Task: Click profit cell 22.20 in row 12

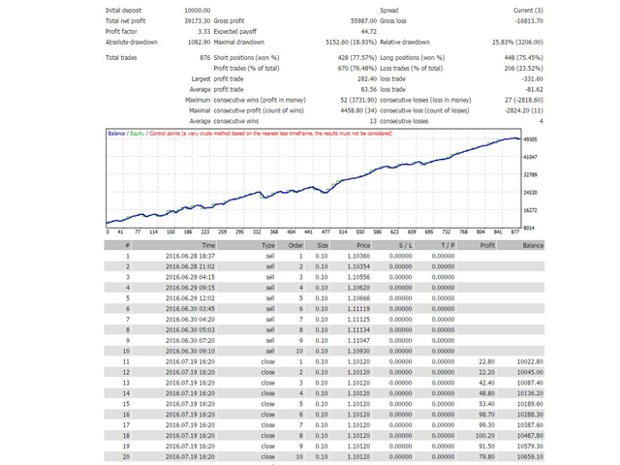Action: (486, 372)
